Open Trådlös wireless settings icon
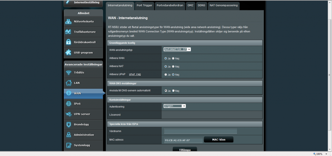 pyautogui.click(x=68, y=72)
